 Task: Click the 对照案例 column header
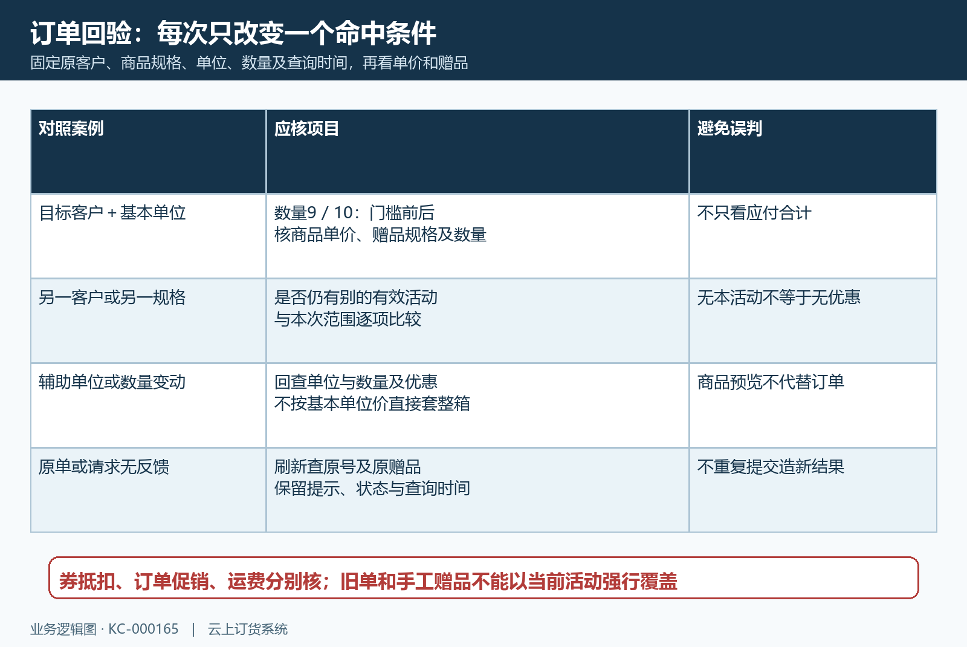pyautogui.click(x=148, y=152)
